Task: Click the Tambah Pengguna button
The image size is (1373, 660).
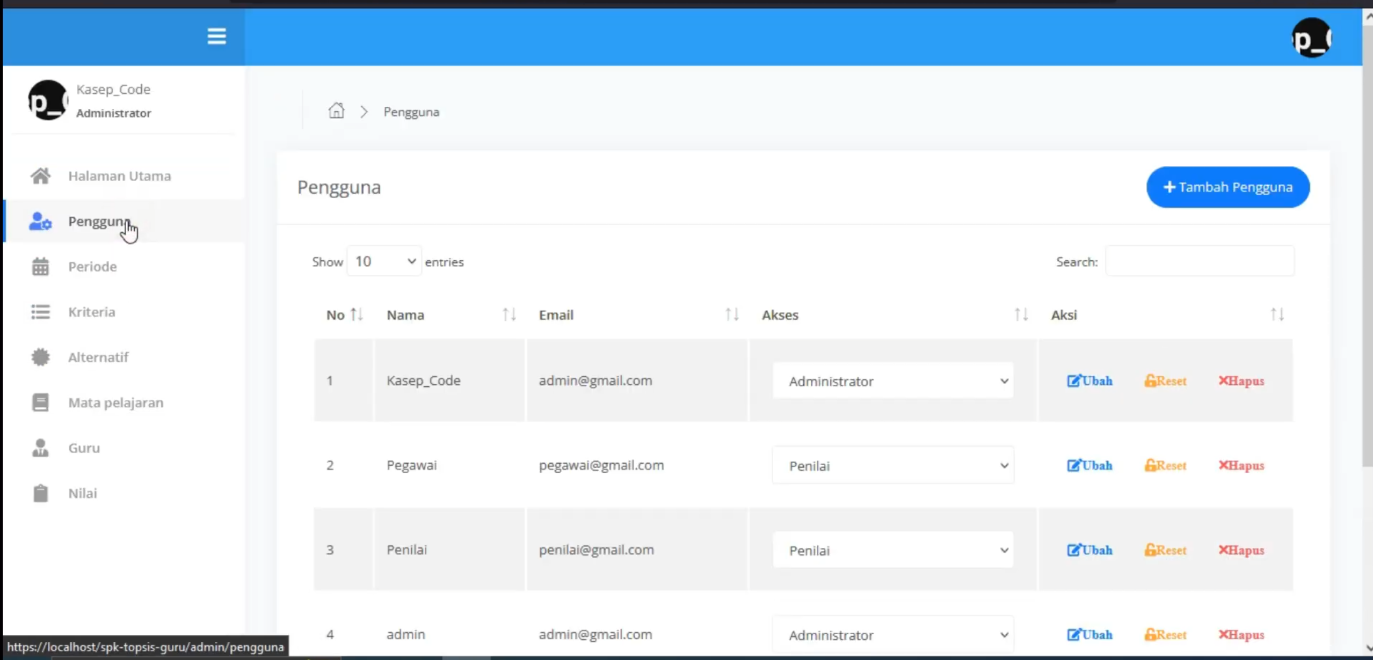Action: (1228, 187)
